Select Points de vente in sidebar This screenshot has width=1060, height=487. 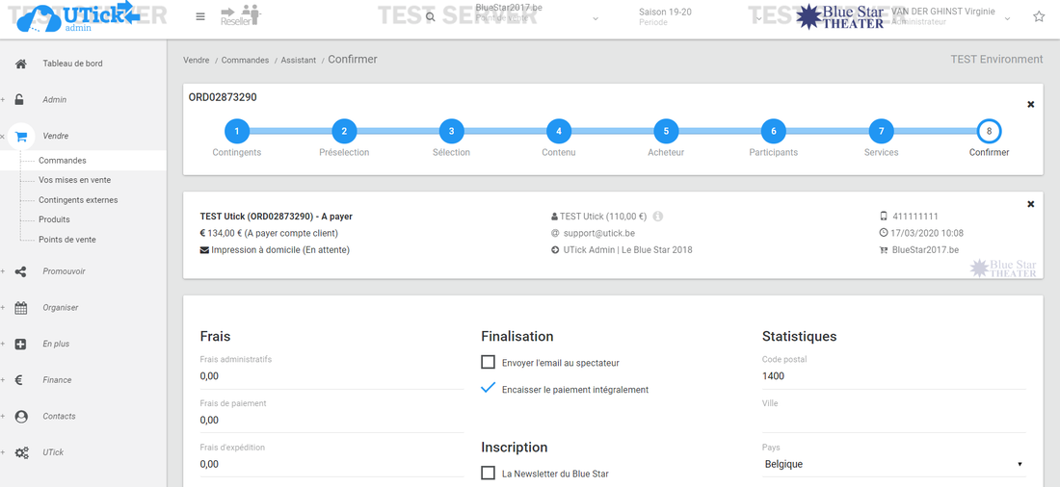[x=67, y=240]
